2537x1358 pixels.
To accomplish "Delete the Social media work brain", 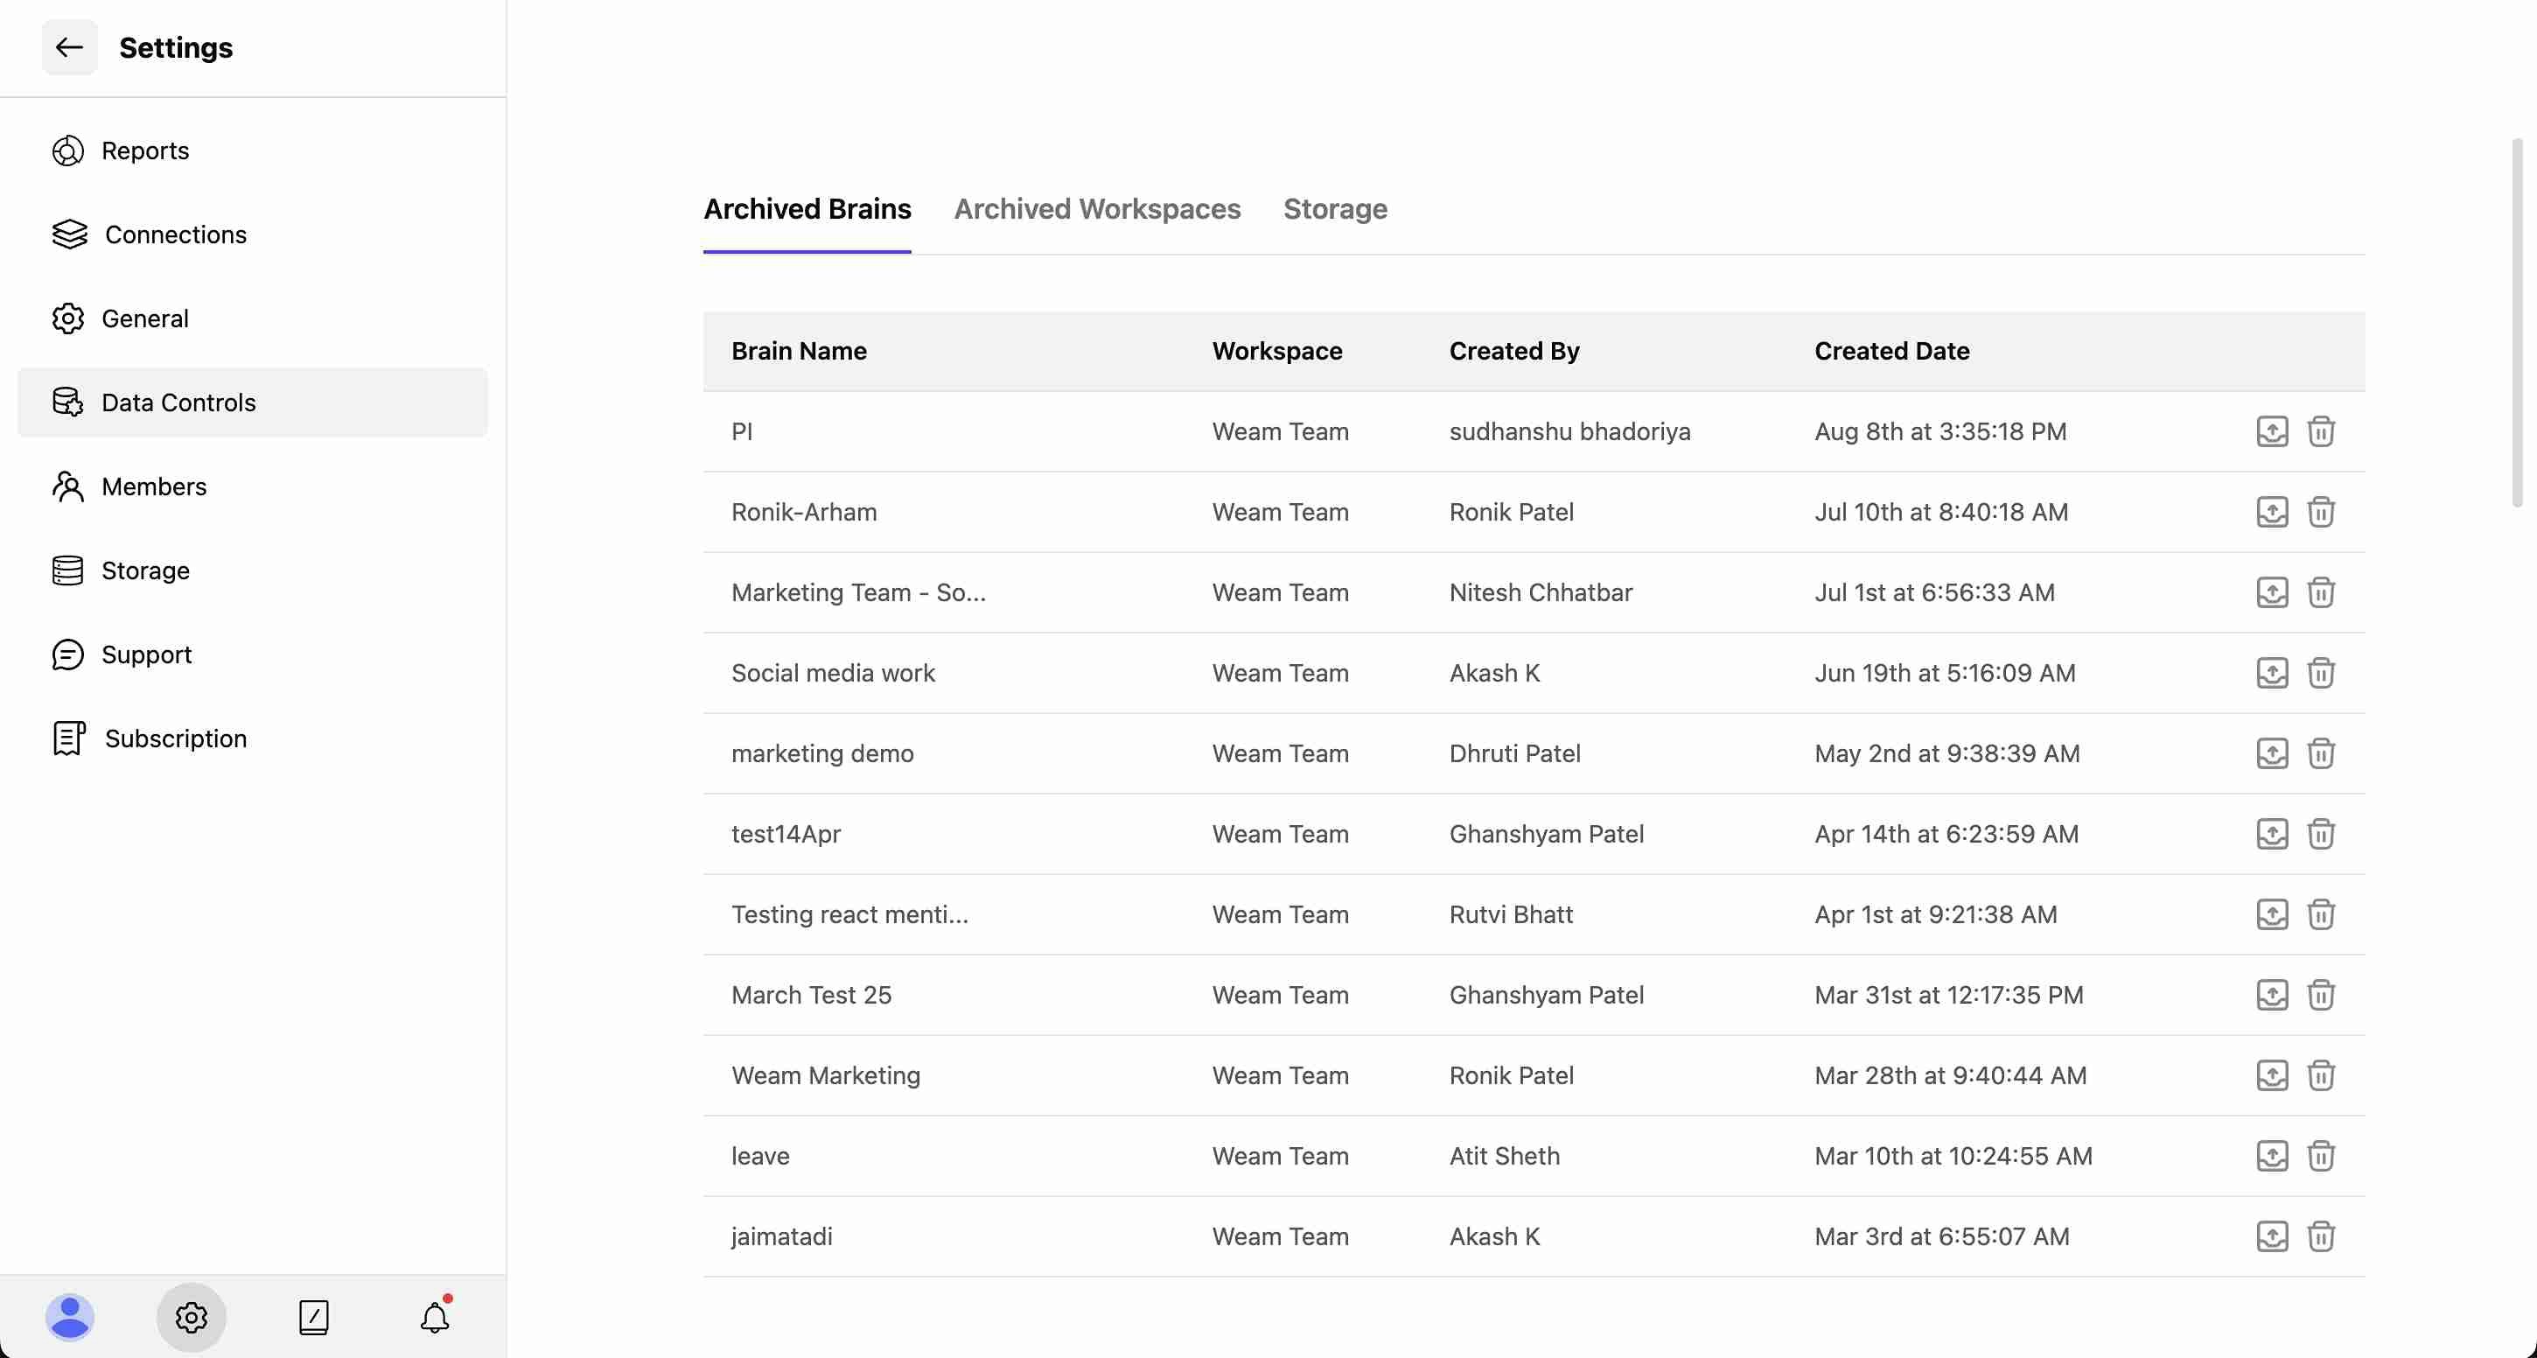I will pos(2321,673).
